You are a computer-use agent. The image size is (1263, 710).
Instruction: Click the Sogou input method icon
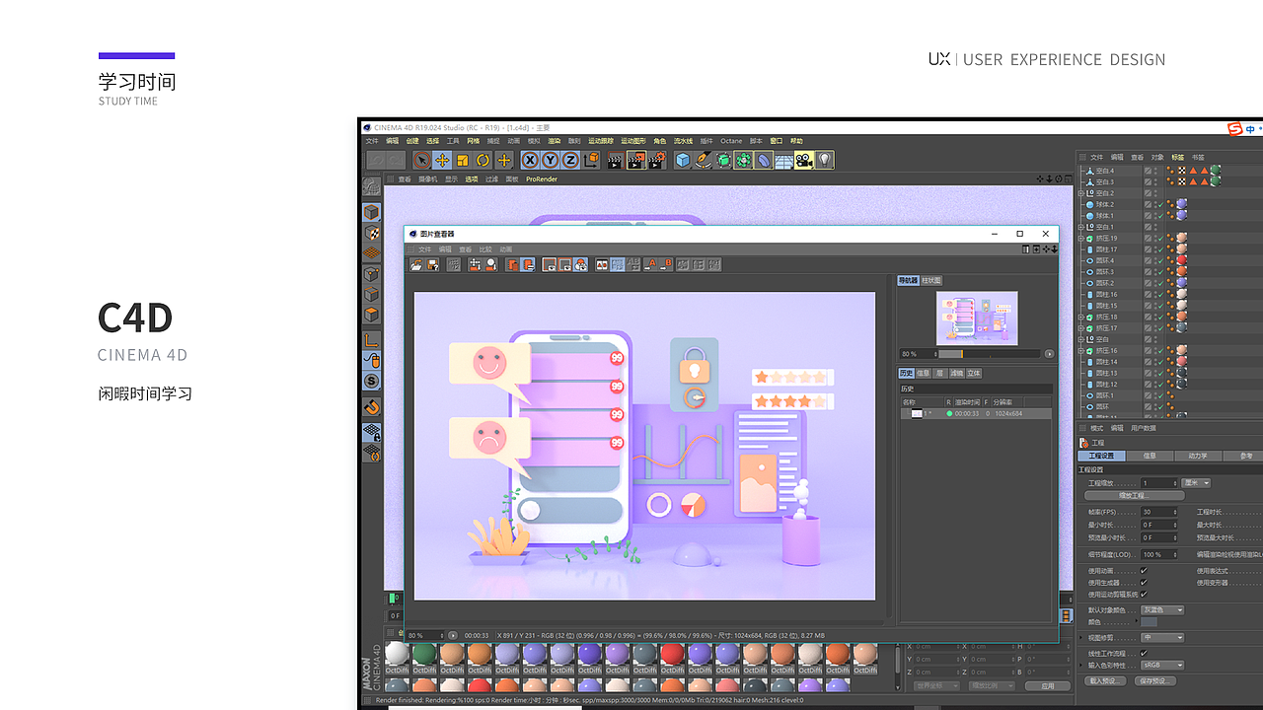[x=1234, y=128]
